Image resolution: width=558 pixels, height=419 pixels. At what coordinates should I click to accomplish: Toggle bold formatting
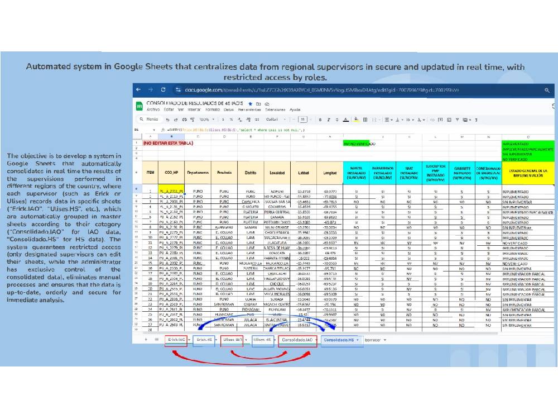320,120
